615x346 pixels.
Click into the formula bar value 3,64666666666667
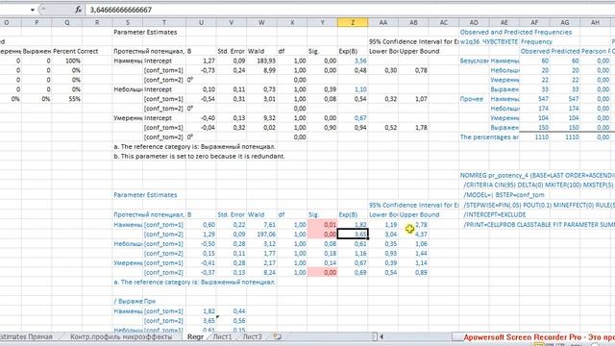(121, 10)
